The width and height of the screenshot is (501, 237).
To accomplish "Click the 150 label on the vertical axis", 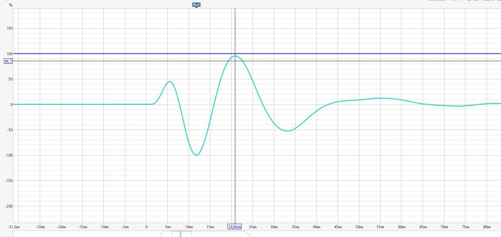I will (x=9, y=28).
